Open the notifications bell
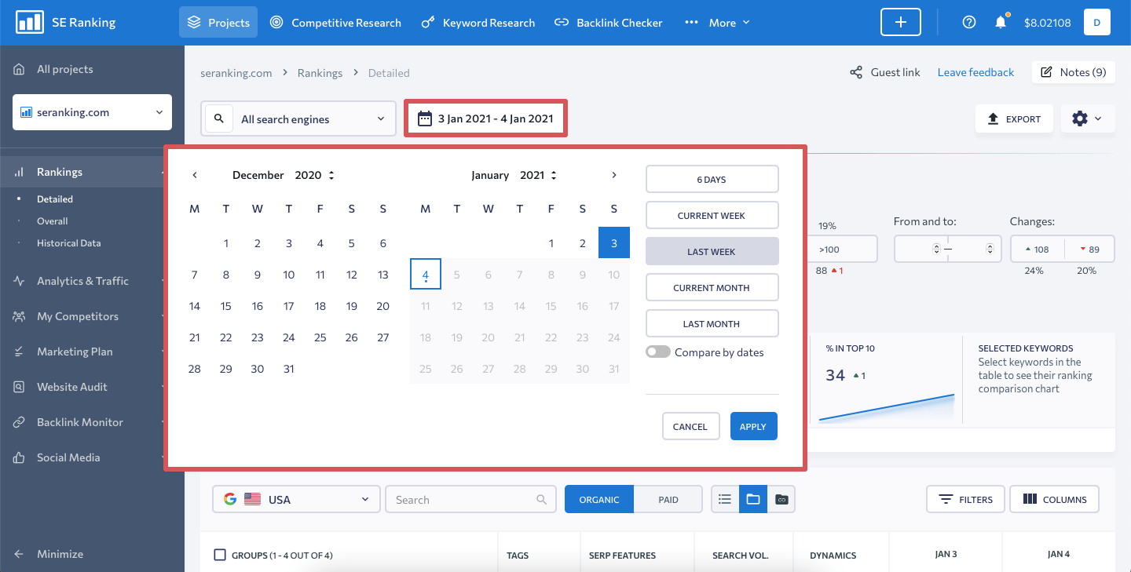The width and height of the screenshot is (1131, 572). click(x=1001, y=22)
